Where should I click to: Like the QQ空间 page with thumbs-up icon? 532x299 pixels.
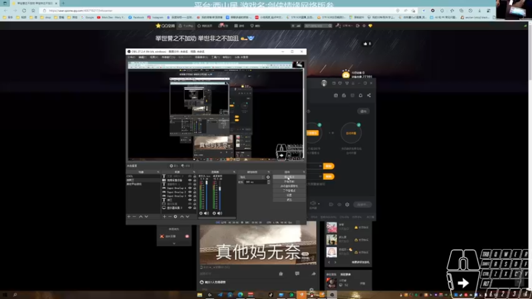365,43
